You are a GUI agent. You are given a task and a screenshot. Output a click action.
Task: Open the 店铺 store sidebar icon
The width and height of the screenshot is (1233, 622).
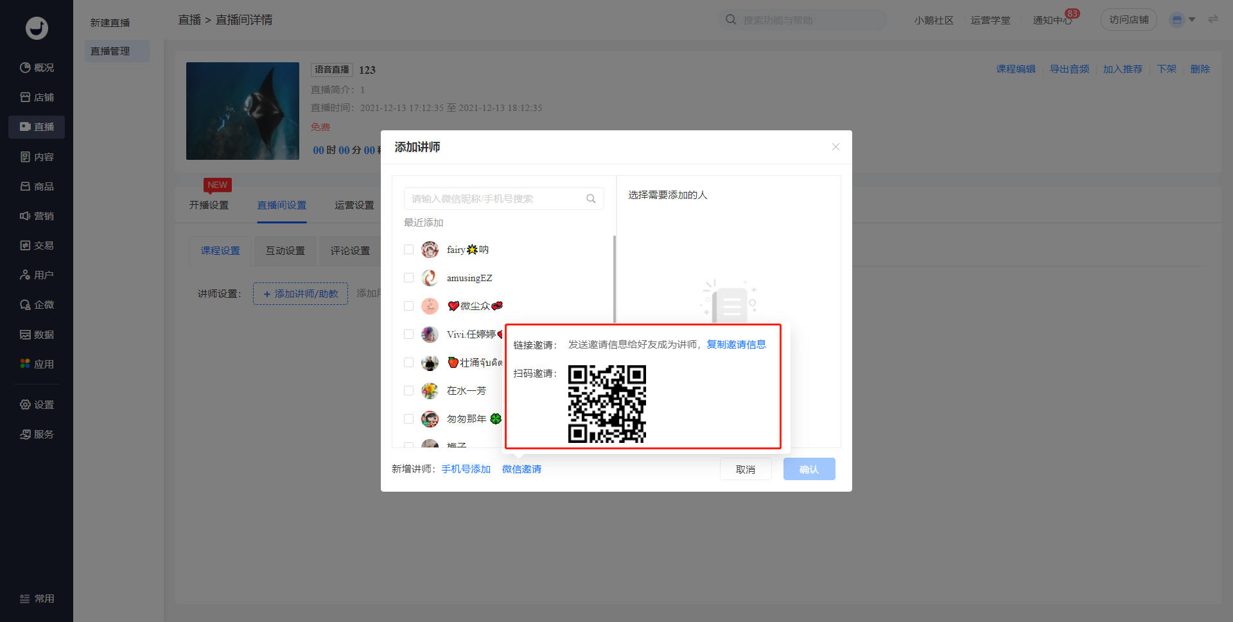[25, 98]
